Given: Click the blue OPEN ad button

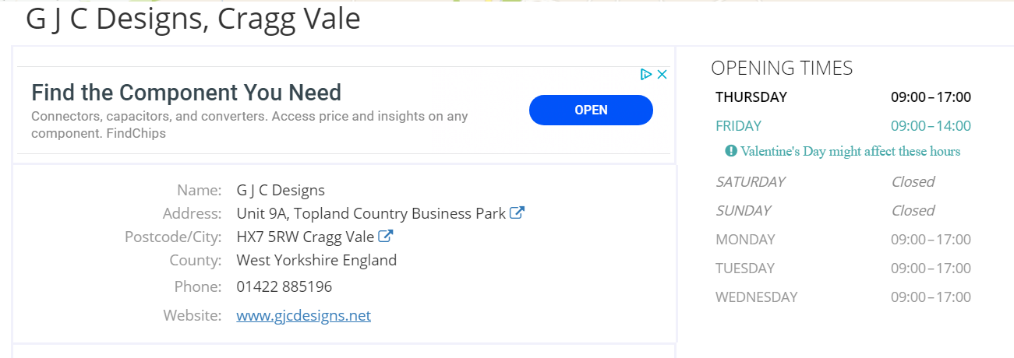Looking at the screenshot, I should (591, 110).
